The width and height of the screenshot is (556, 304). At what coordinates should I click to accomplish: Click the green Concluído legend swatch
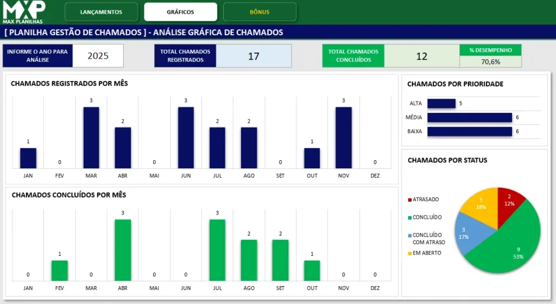pos(409,218)
